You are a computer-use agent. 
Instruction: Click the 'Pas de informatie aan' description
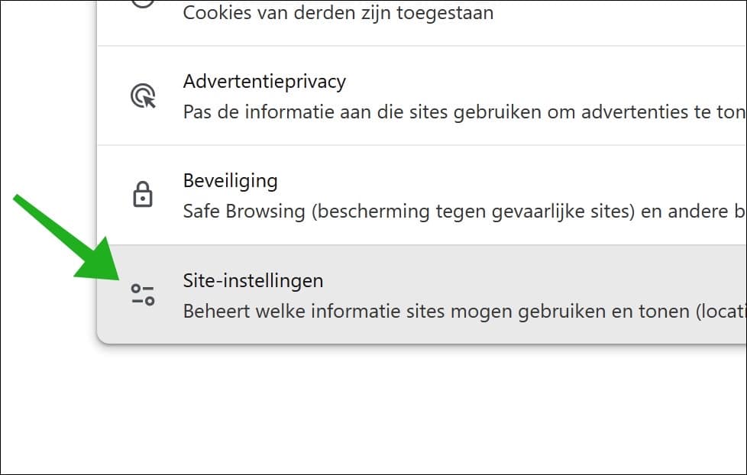coord(464,112)
